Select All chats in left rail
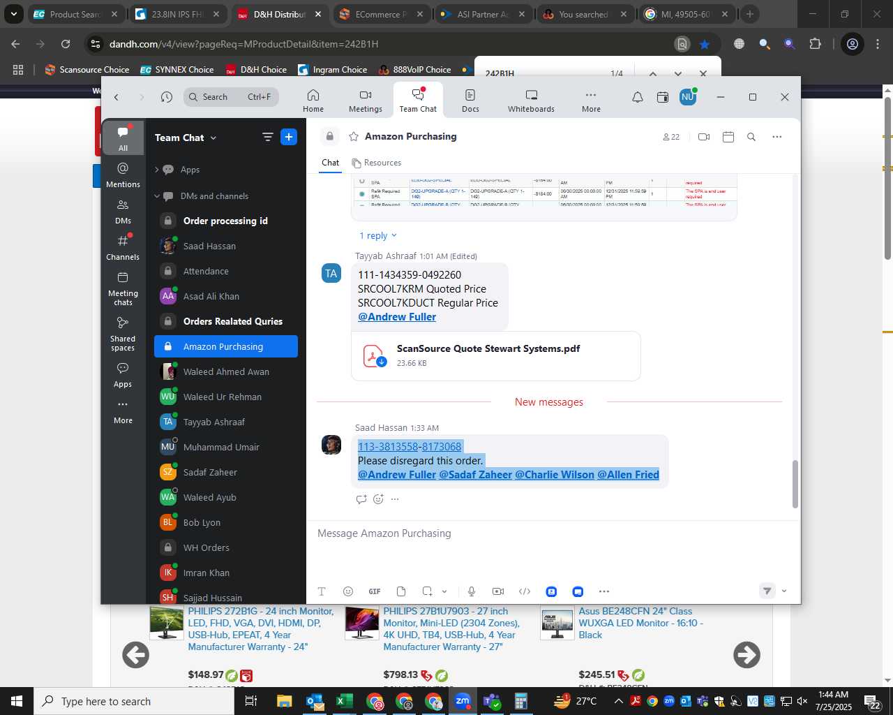This screenshot has height=715, width=893. [x=123, y=138]
